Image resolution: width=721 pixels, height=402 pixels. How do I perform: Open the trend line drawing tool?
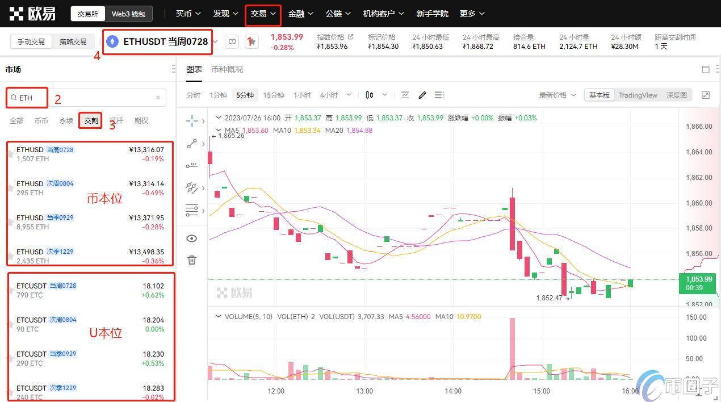tap(191, 143)
